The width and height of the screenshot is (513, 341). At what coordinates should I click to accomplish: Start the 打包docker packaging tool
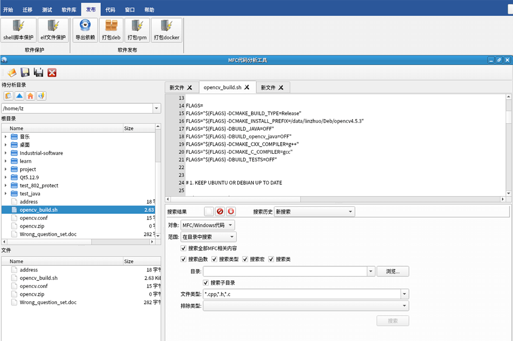[x=167, y=30]
